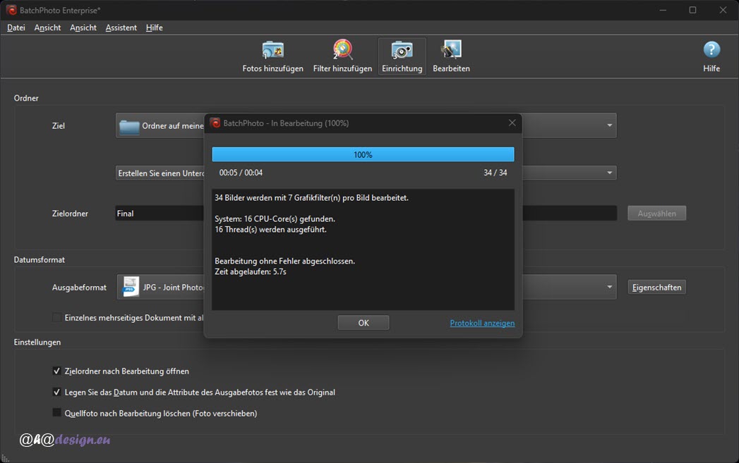Open the Filter hinzufügen step
This screenshot has width=739, height=463.
click(342, 56)
